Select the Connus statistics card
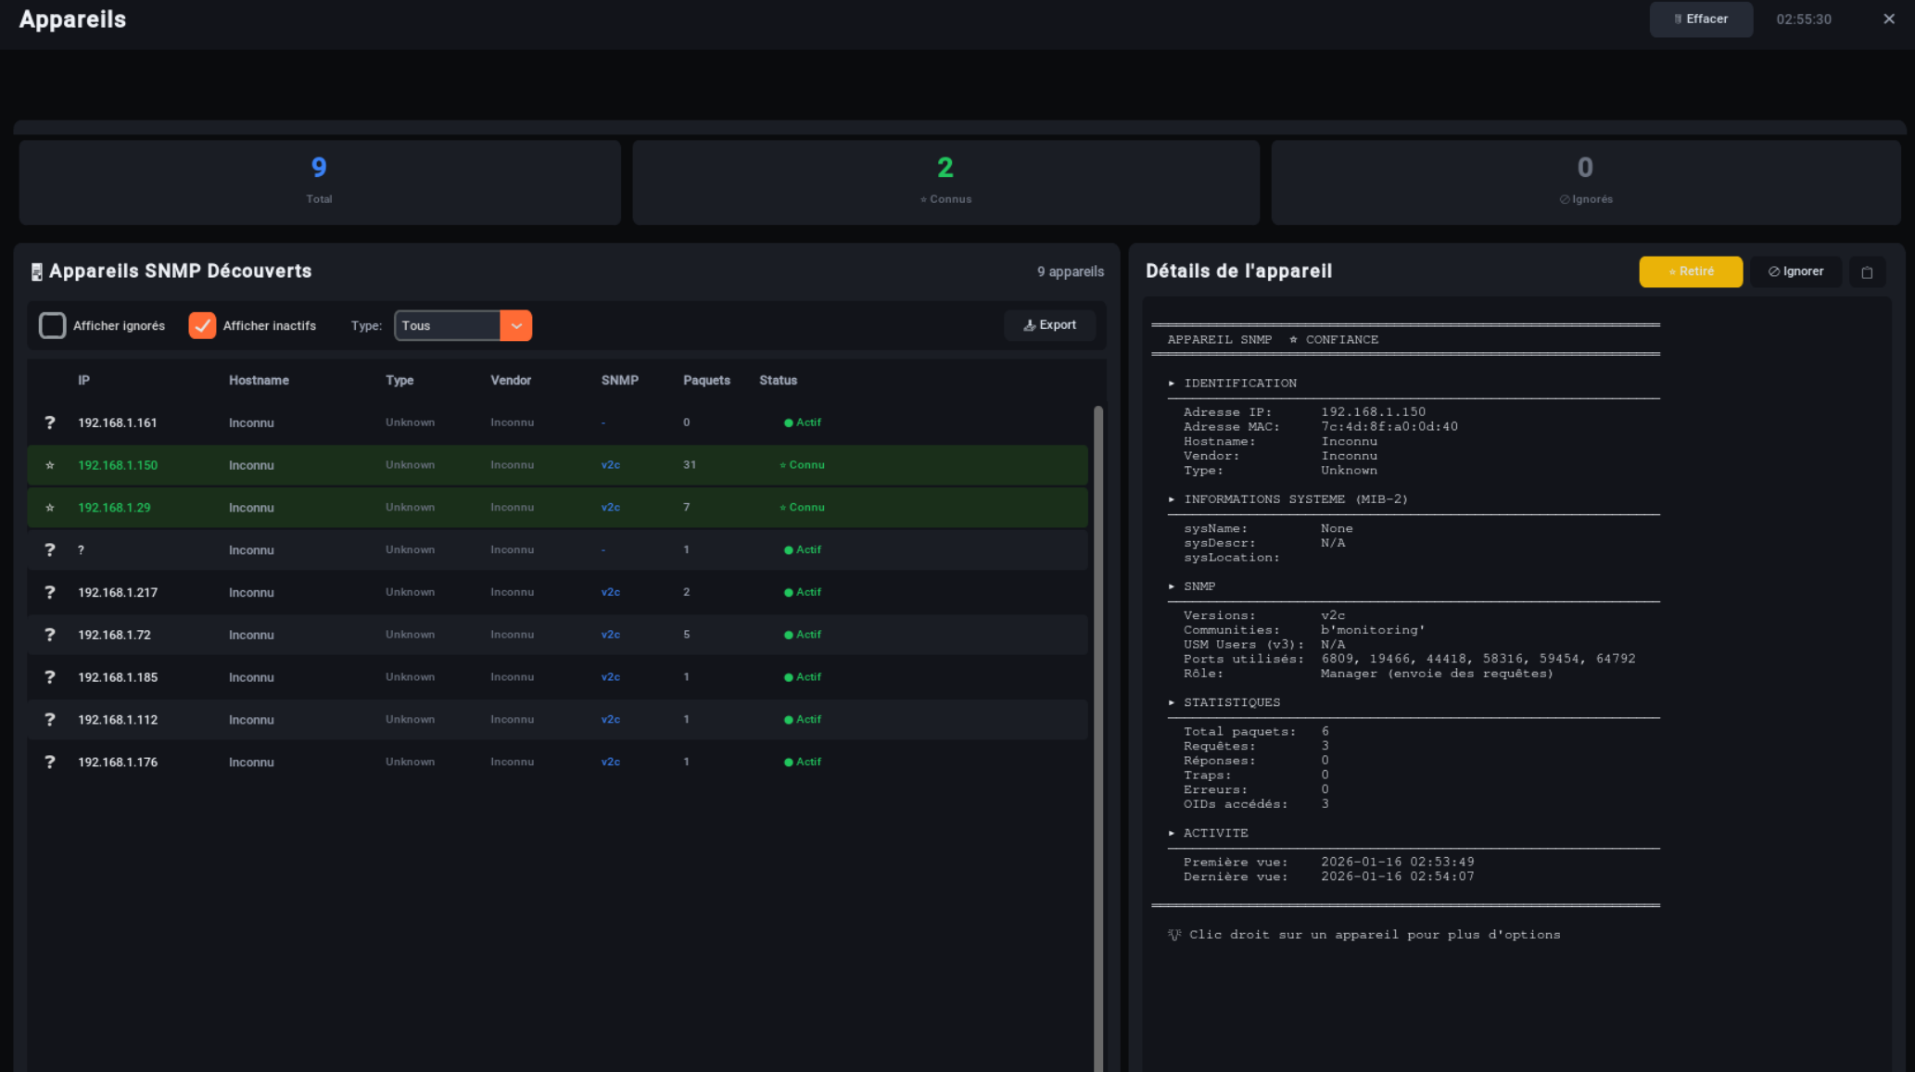Image resolution: width=1915 pixels, height=1072 pixels. pos(945,182)
